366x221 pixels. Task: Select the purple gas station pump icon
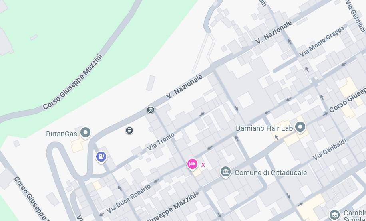pos(101,157)
